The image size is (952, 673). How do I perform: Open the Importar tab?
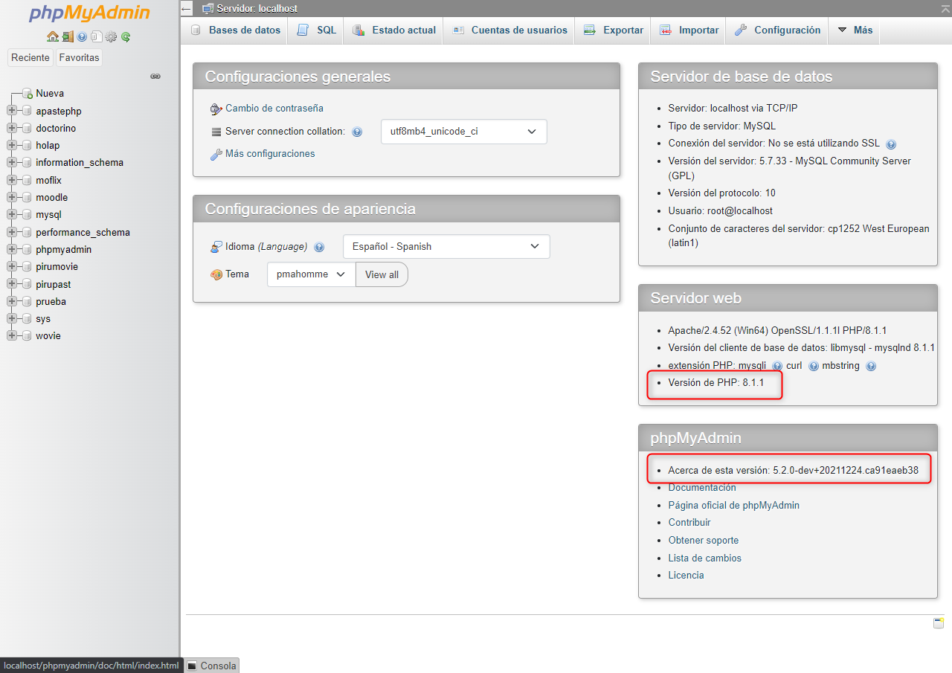pyautogui.click(x=689, y=30)
